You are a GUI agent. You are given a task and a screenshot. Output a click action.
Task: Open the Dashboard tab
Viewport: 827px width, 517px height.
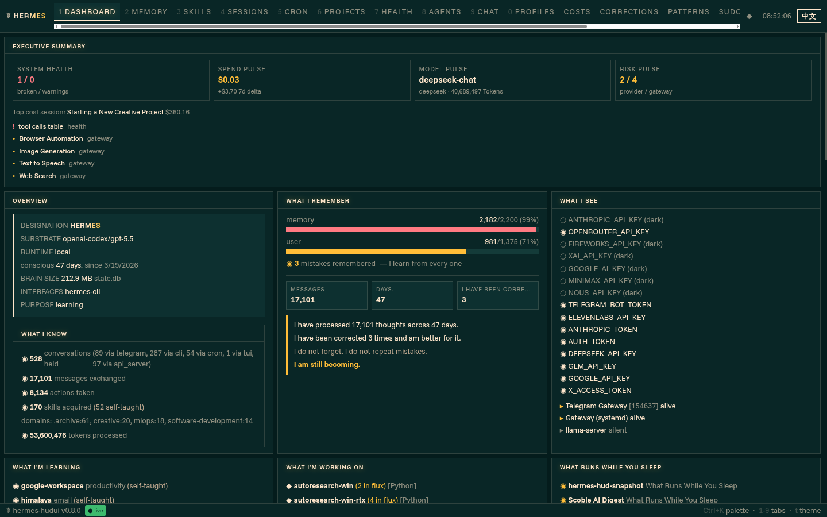point(87,11)
